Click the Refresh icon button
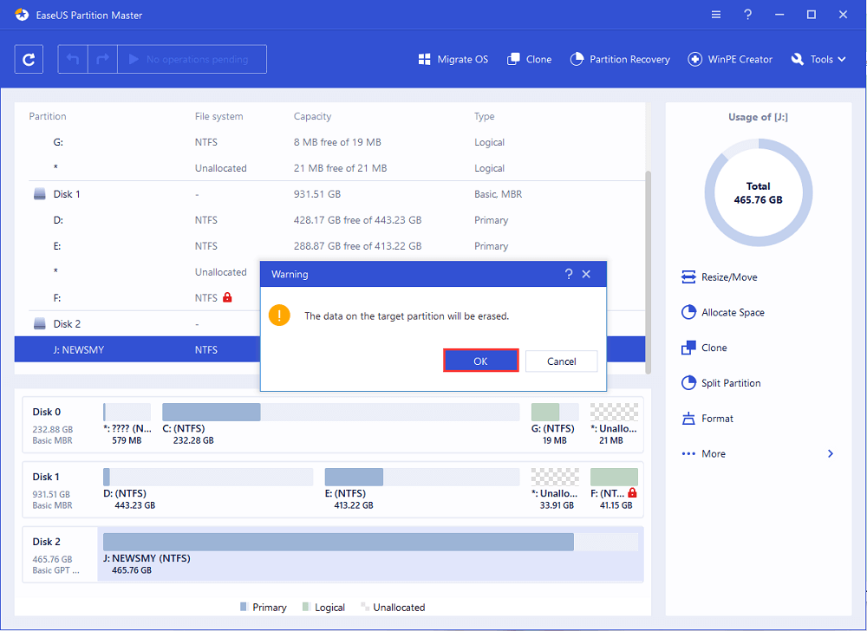This screenshot has height=631, width=867. pyautogui.click(x=29, y=59)
